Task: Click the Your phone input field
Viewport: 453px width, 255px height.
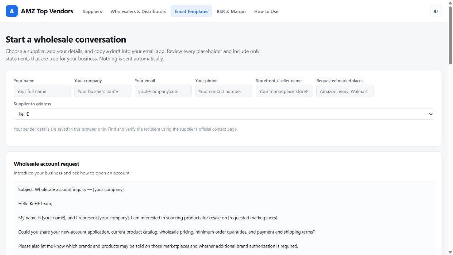Action: [x=224, y=91]
